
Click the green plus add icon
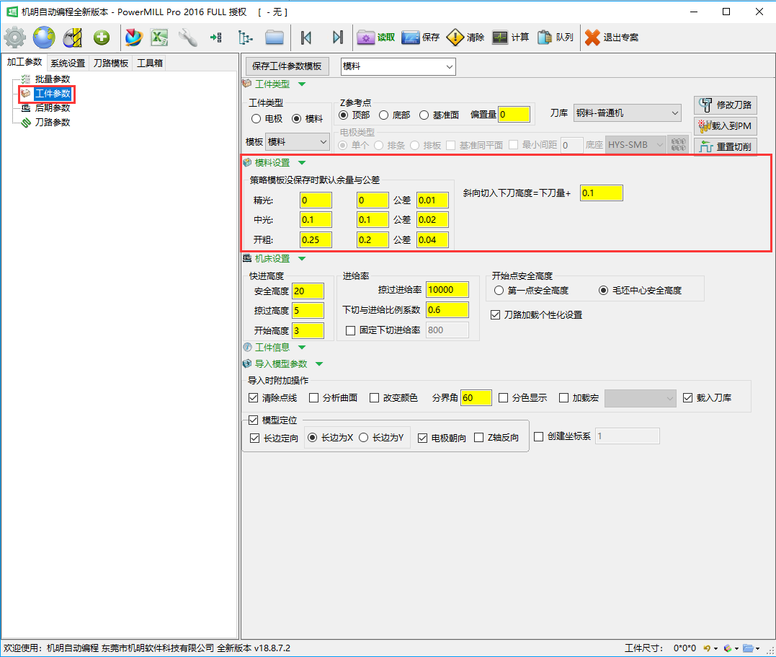coord(102,38)
